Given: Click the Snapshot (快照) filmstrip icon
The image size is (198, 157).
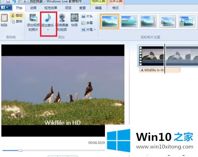Looking at the screenshot, I should pos(74,17).
